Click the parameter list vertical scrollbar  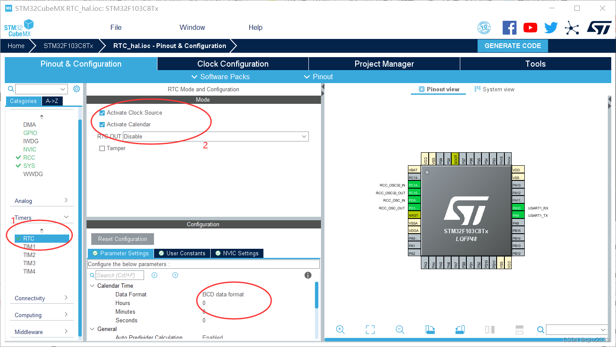point(316,295)
